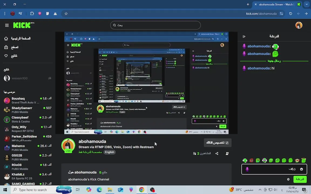Open the tab search dropdown chevron
Screen dimensions: 311x194
tap(306, 4)
